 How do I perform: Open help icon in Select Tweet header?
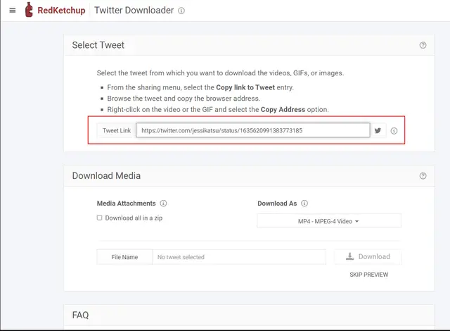(x=423, y=45)
